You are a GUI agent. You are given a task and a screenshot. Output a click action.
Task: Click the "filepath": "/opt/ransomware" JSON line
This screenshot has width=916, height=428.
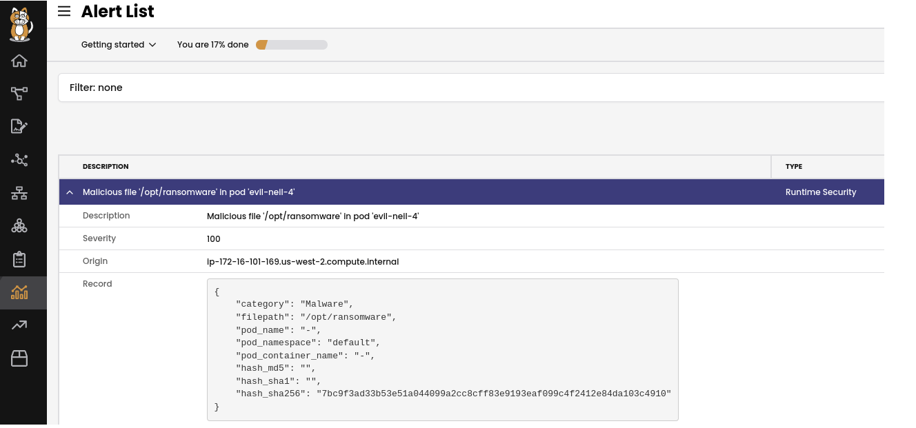click(317, 317)
